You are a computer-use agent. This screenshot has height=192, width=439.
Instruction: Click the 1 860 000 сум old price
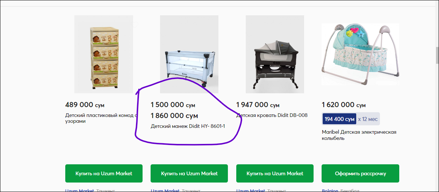(174, 116)
